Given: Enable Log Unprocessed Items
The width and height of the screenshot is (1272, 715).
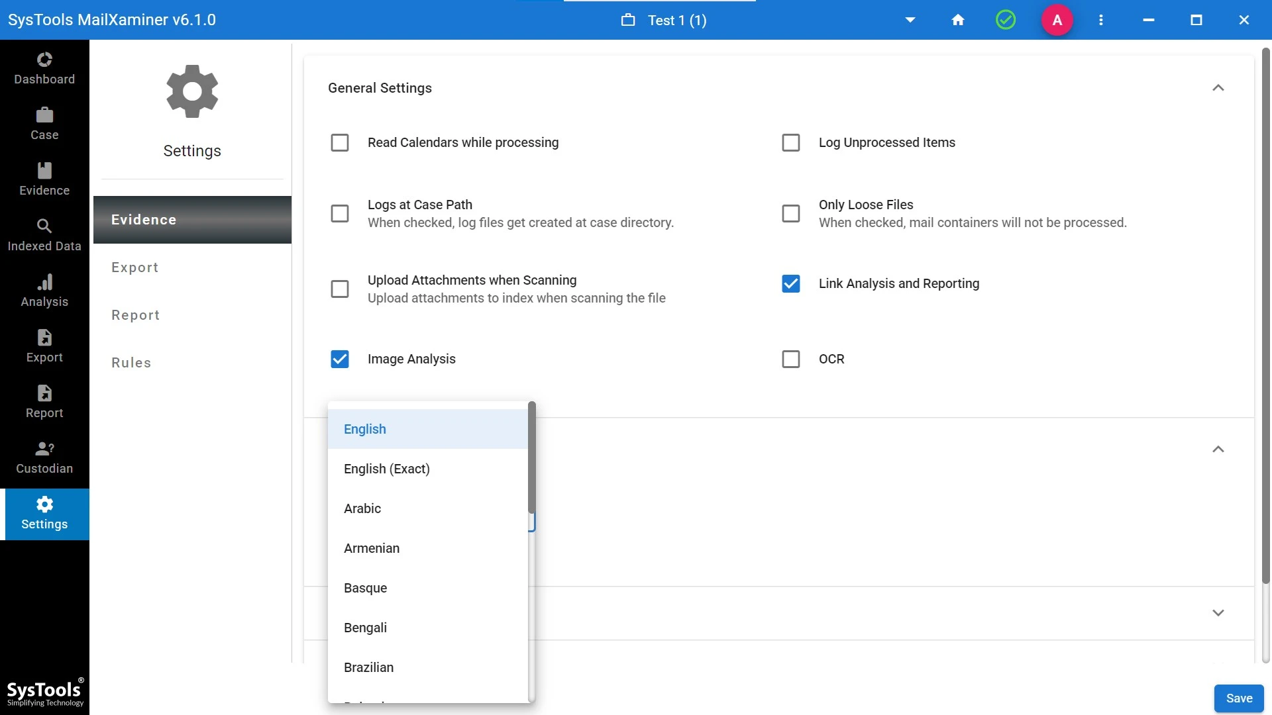Looking at the screenshot, I should point(791,142).
